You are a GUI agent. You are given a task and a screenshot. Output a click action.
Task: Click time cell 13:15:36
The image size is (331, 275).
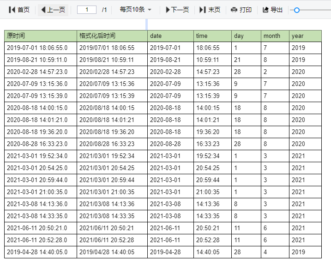click(x=212, y=84)
